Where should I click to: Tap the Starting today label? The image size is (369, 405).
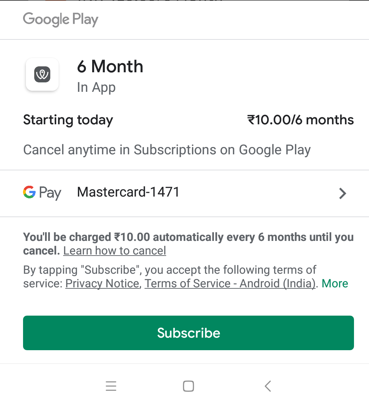pyautogui.click(x=68, y=120)
